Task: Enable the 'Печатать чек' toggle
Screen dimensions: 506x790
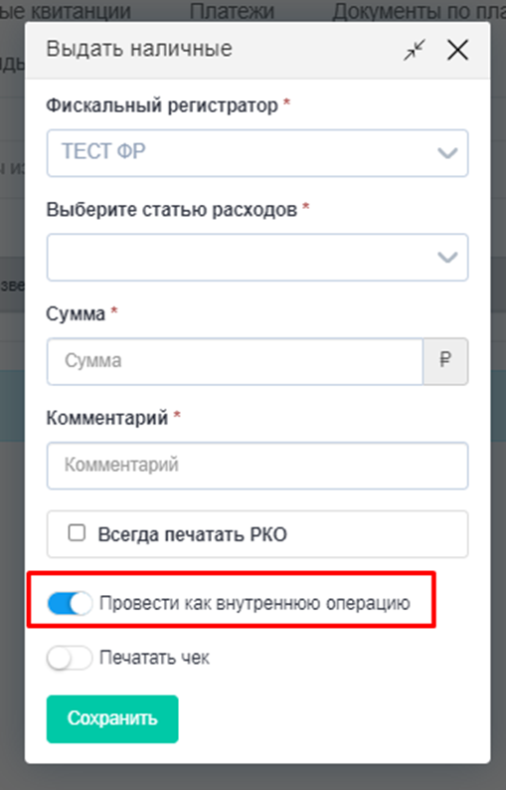Action: [x=70, y=658]
